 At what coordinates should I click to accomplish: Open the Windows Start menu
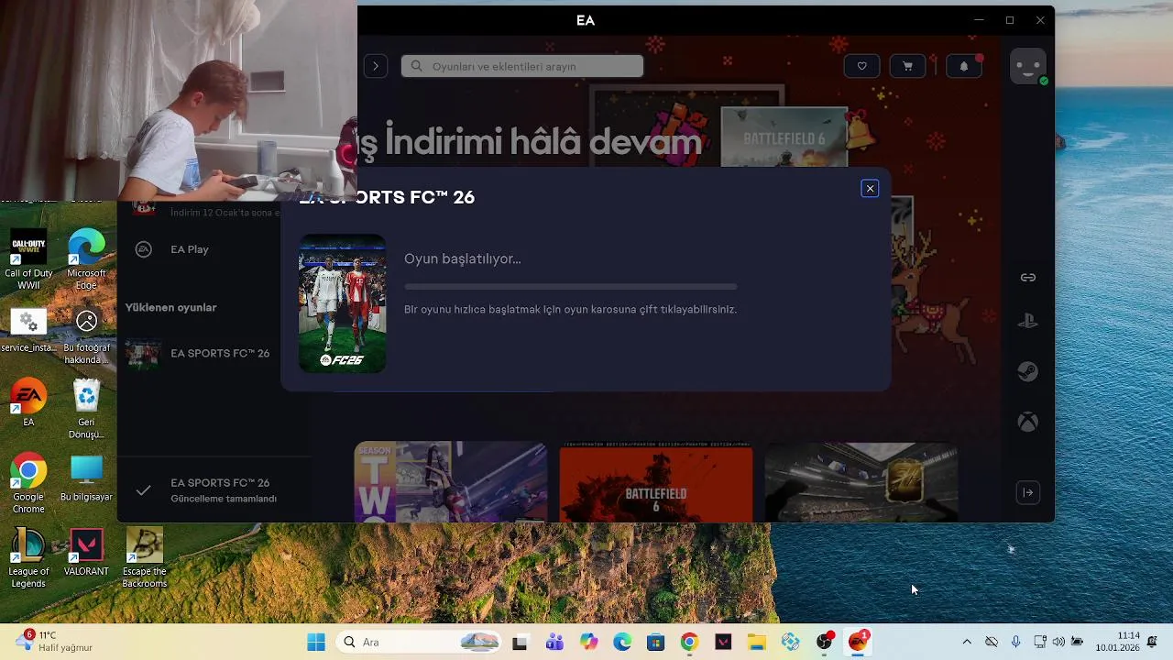pos(316,642)
